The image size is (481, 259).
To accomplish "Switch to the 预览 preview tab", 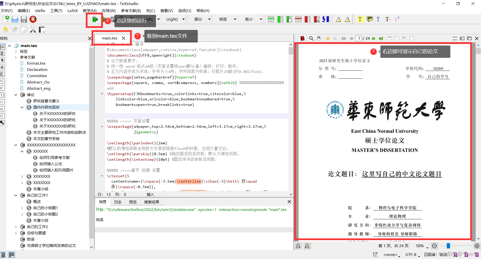I will tap(133, 202).
